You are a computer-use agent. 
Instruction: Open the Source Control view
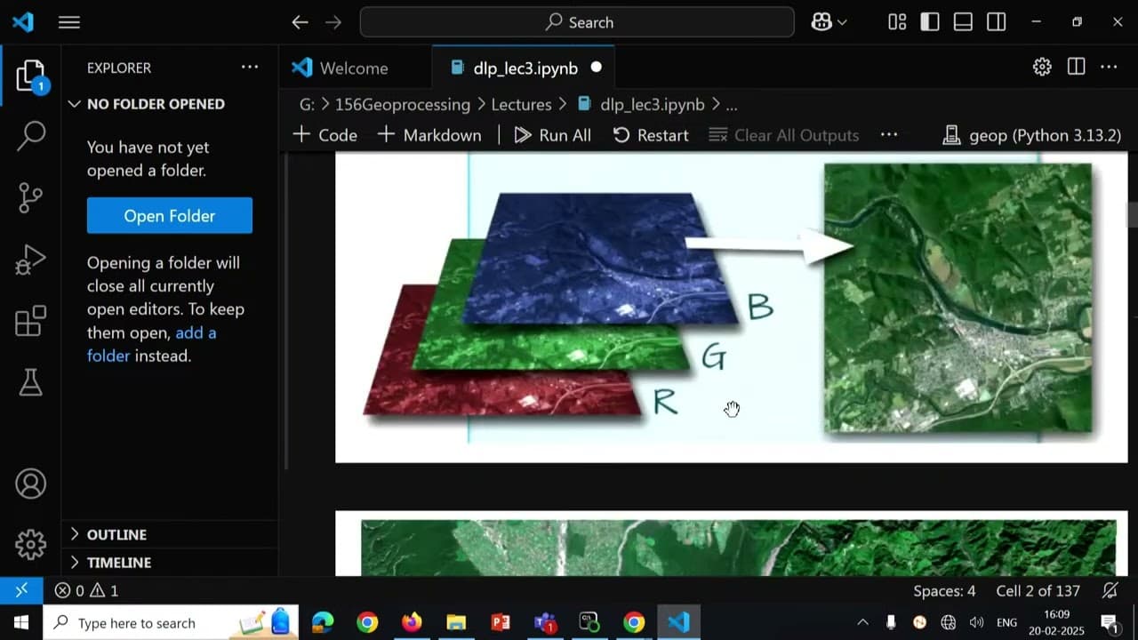click(30, 197)
